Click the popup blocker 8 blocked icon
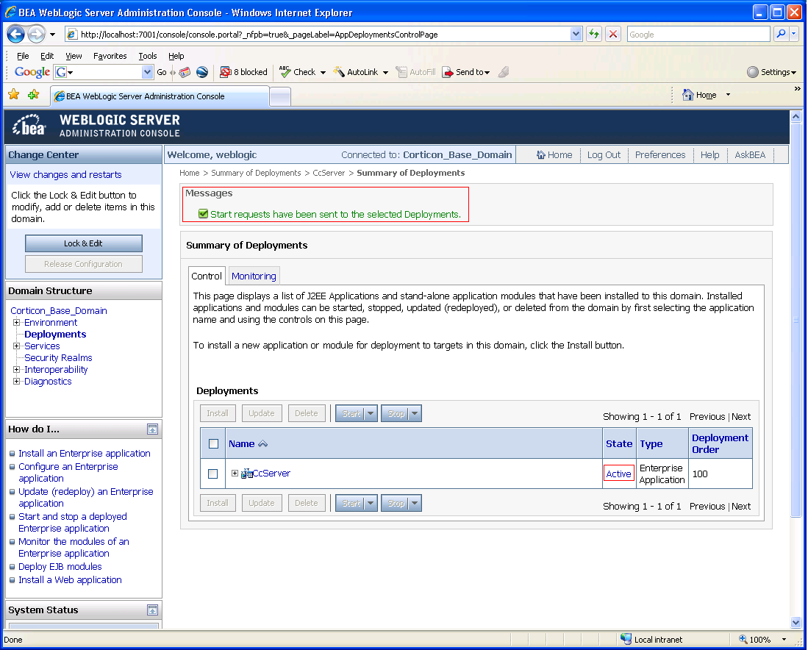808x650 pixels. (225, 72)
